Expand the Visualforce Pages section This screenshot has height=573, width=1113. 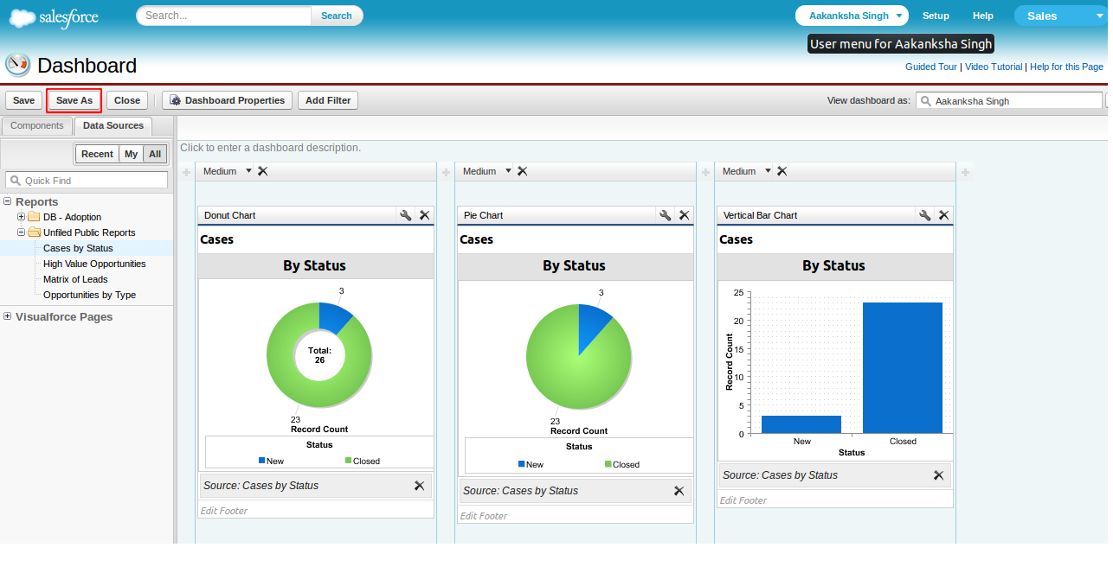8,316
